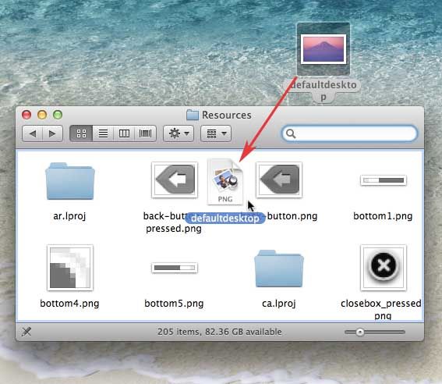Go forward to next folder
The height and width of the screenshot is (384, 442).
(52, 133)
